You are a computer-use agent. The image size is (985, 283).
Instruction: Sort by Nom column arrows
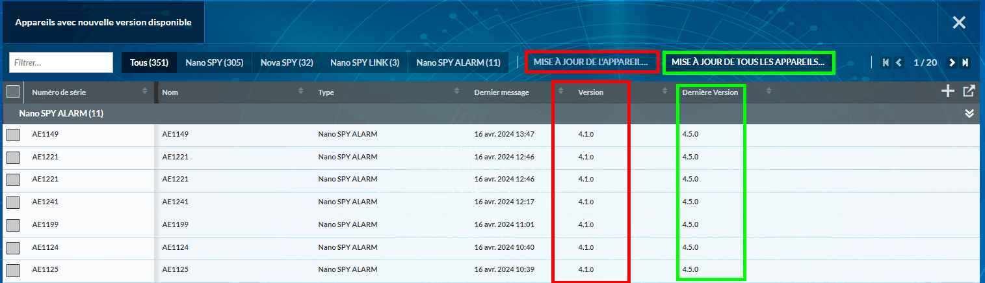coord(300,92)
